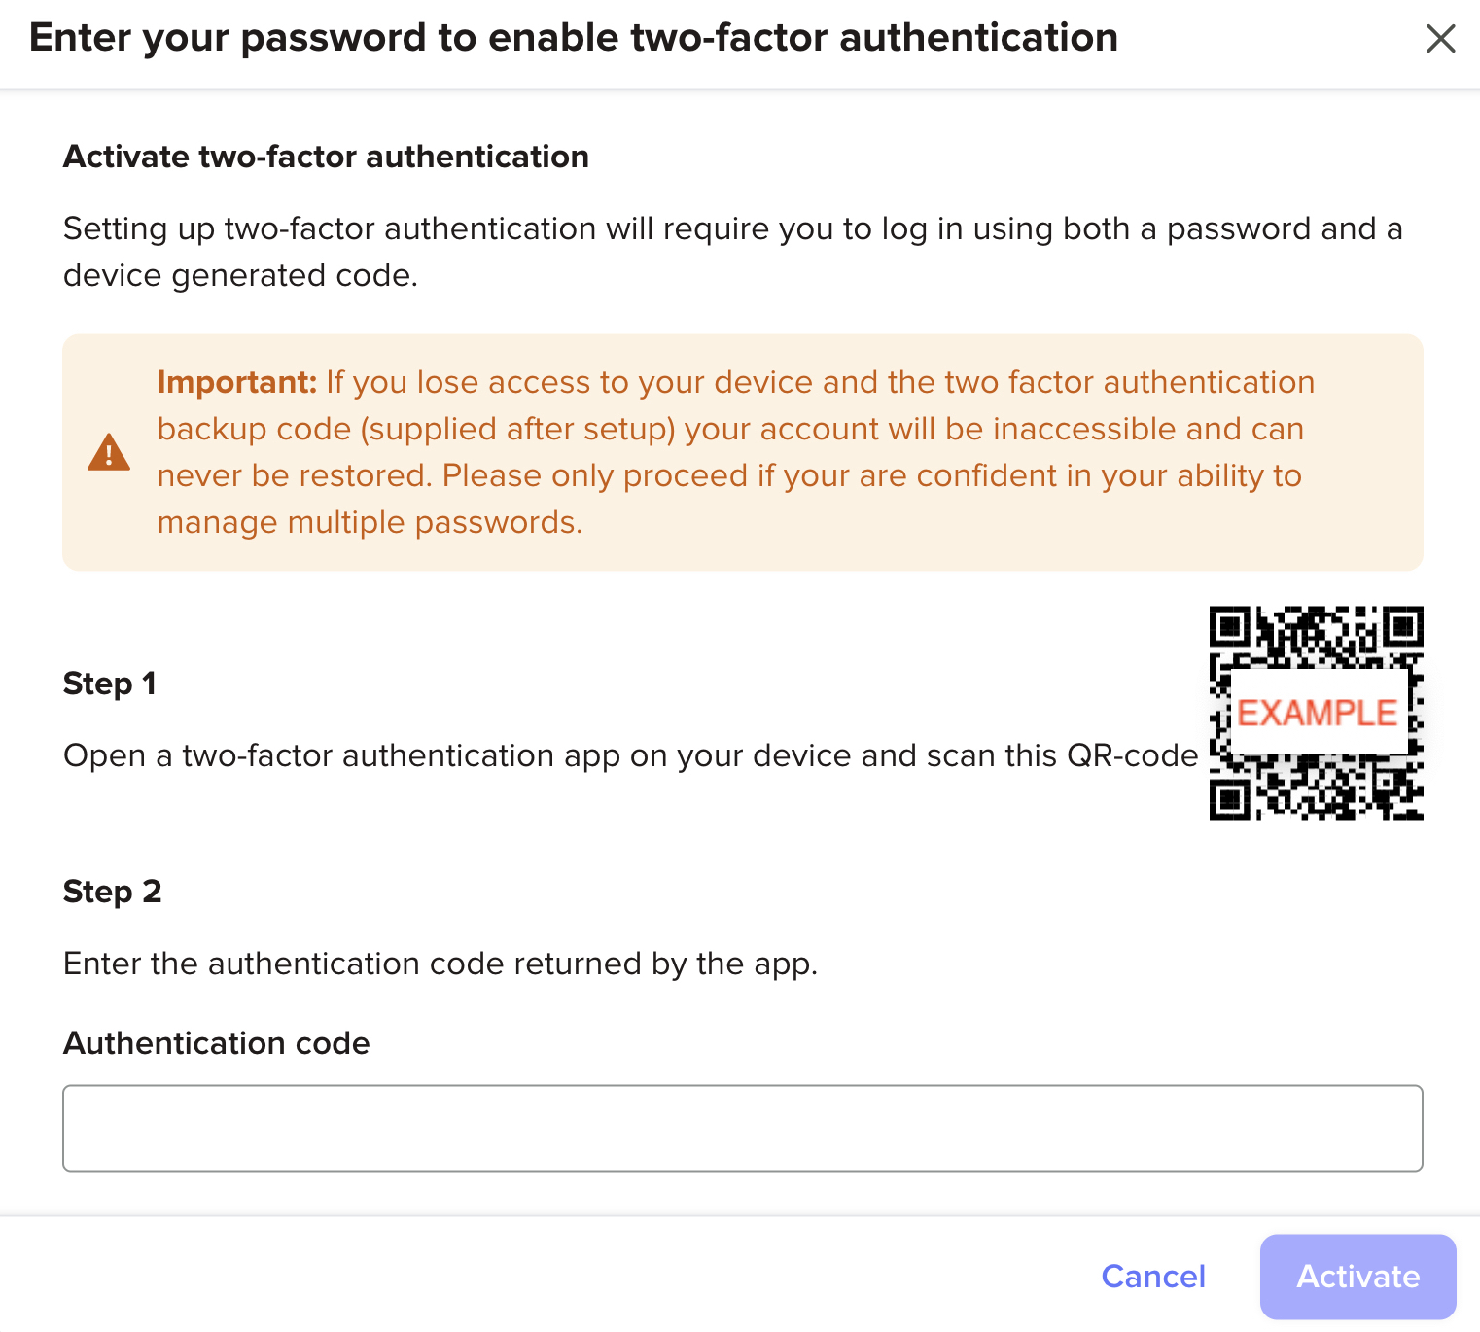
Task: Dismiss the dialog using the X button
Action: (x=1441, y=39)
